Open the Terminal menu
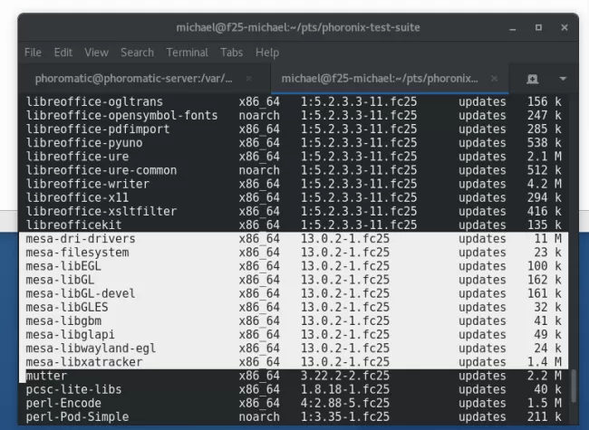This screenshot has height=430, width=589. tap(187, 53)
